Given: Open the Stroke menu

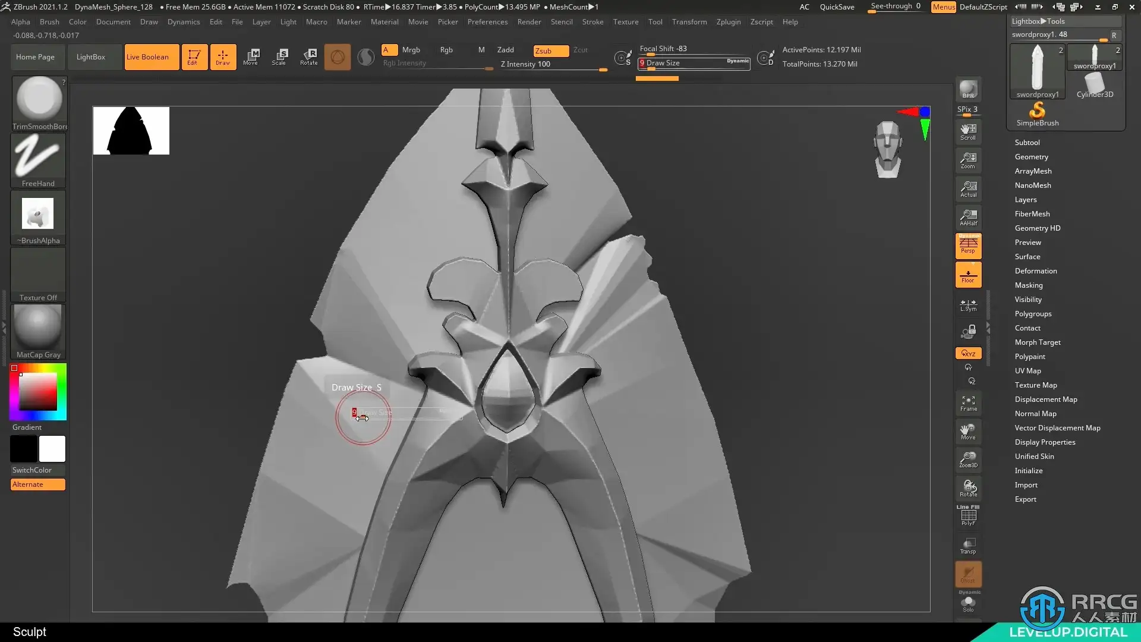Looking at the screenshot, I should (592, 22).
